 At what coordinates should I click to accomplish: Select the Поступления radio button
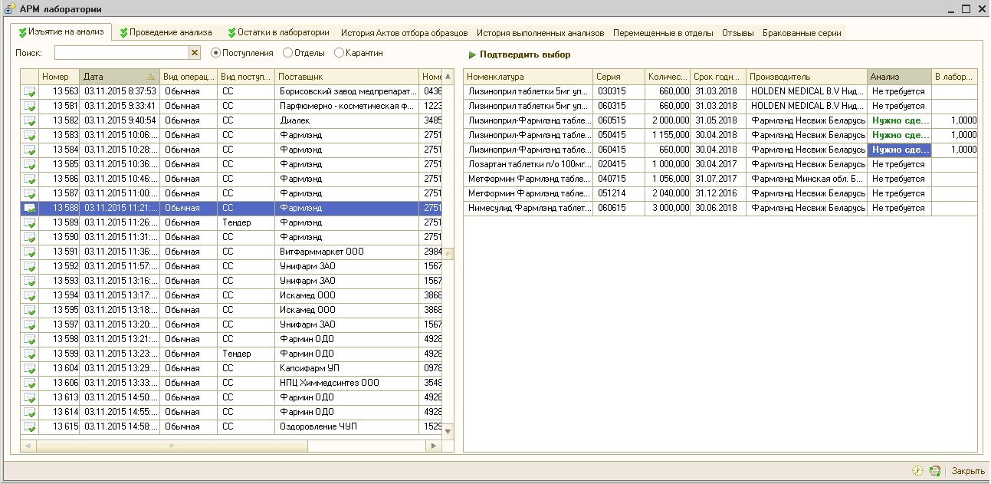216,53
